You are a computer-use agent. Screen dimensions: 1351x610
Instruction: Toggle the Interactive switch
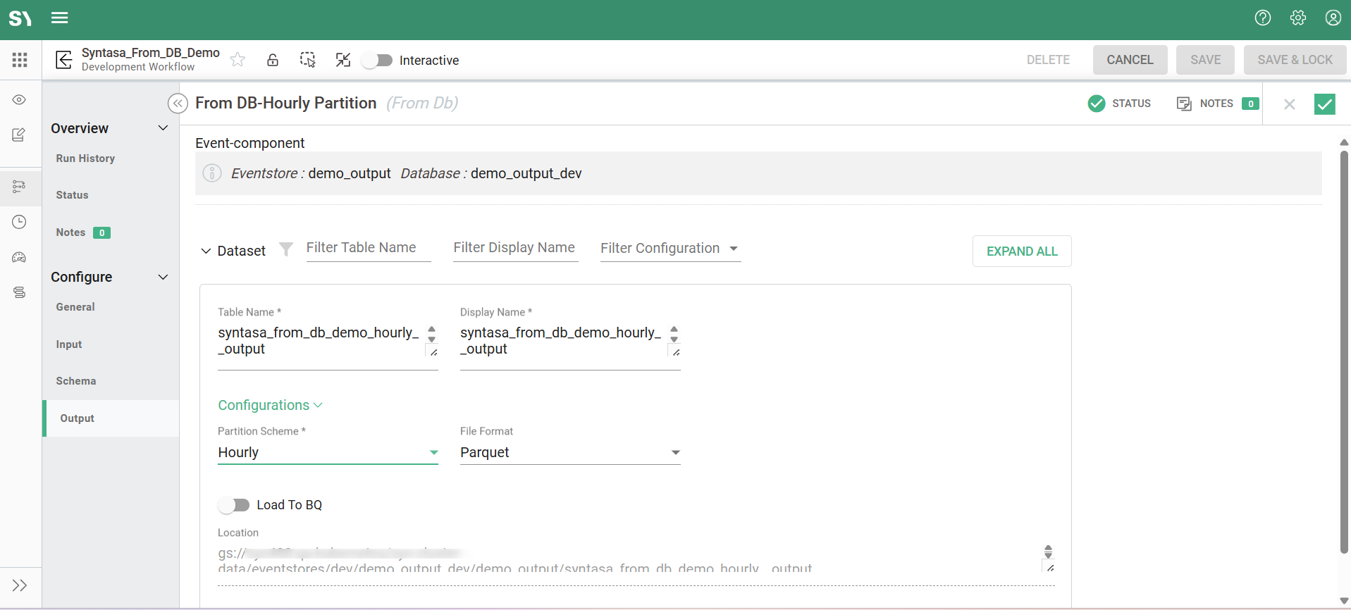(377, 61)
